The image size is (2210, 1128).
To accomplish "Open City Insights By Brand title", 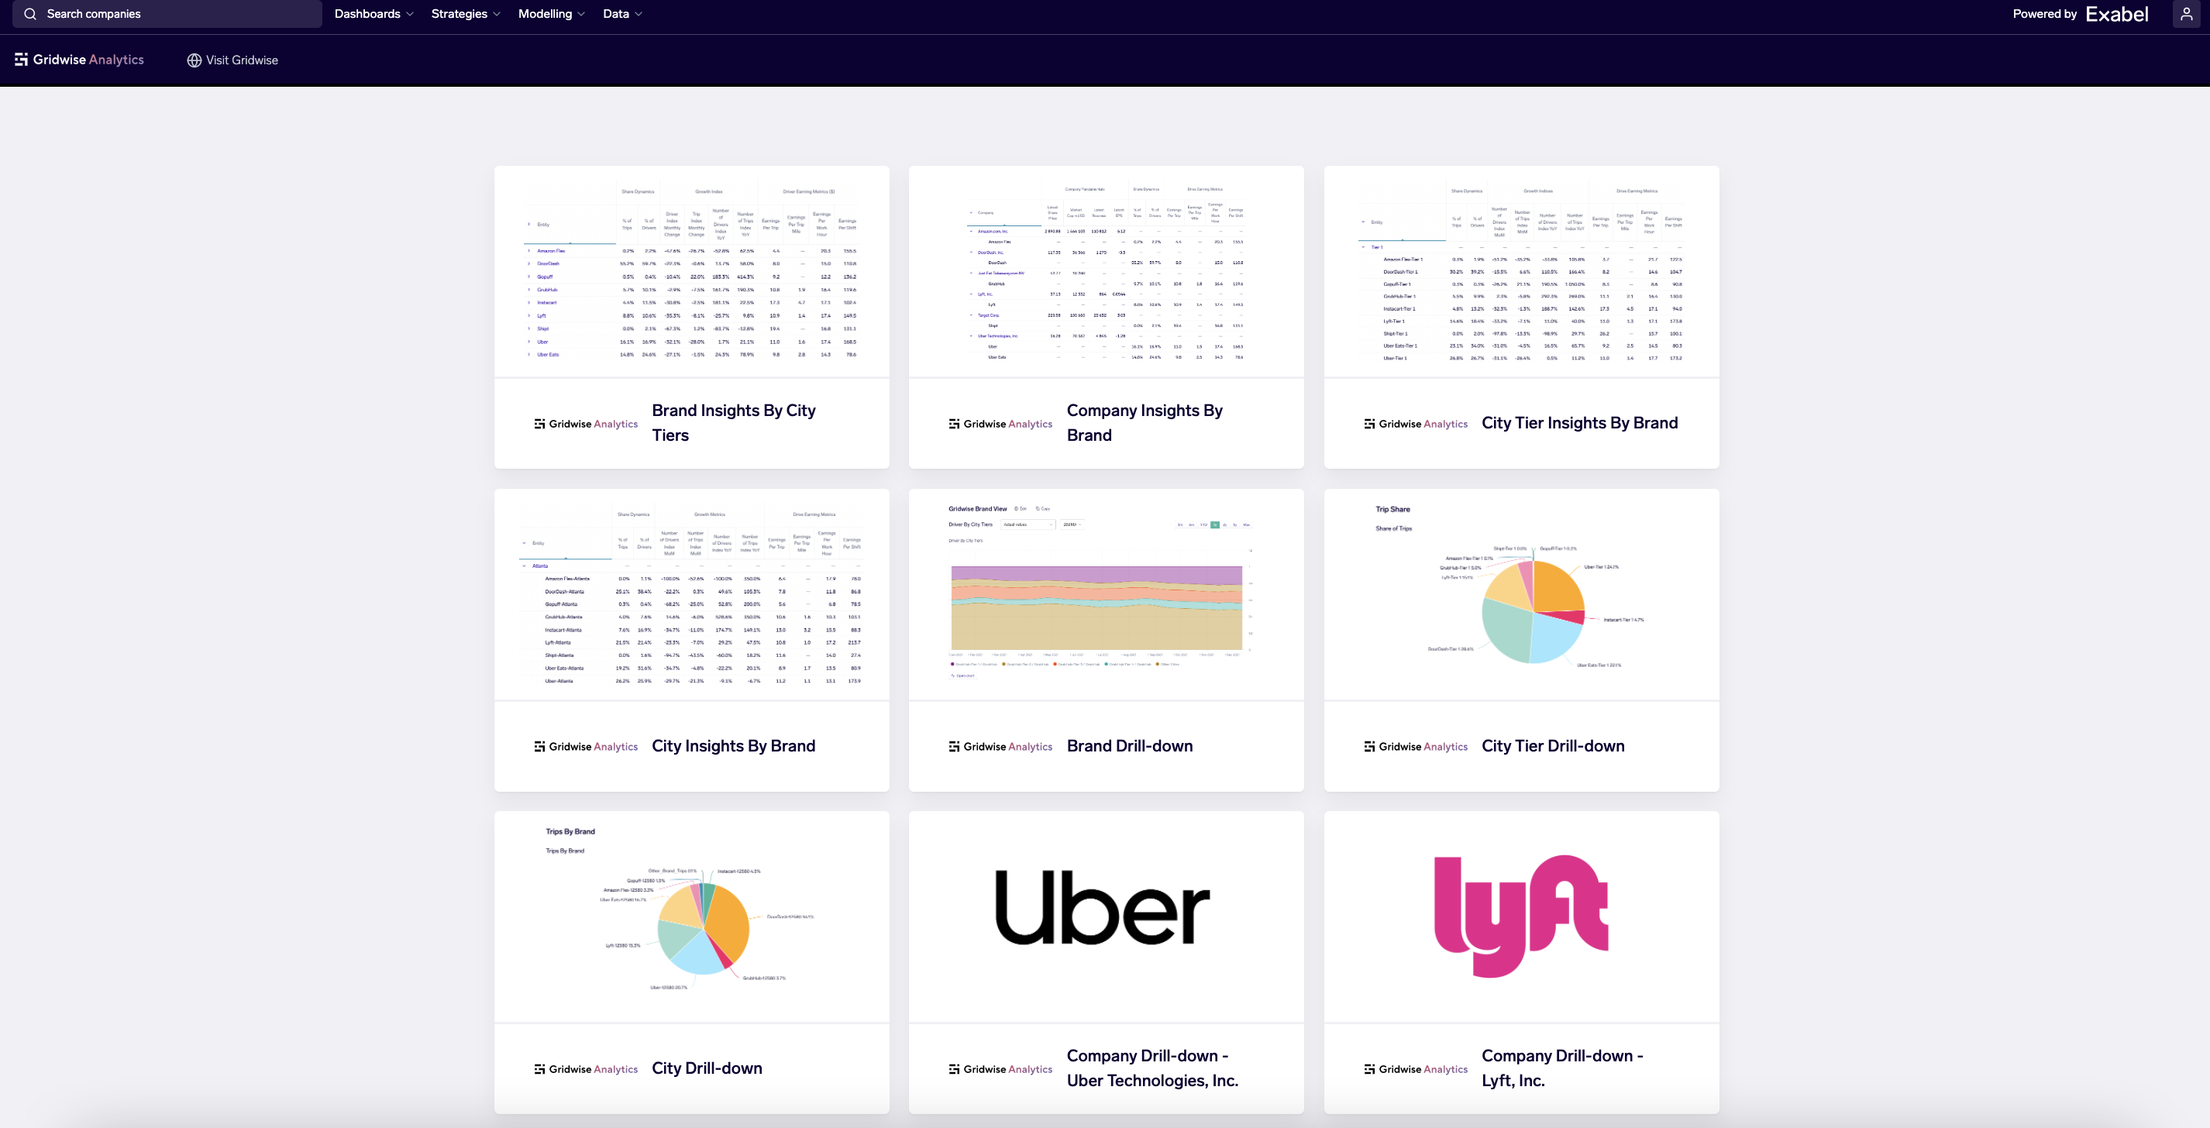I will (x=734, y=745).
